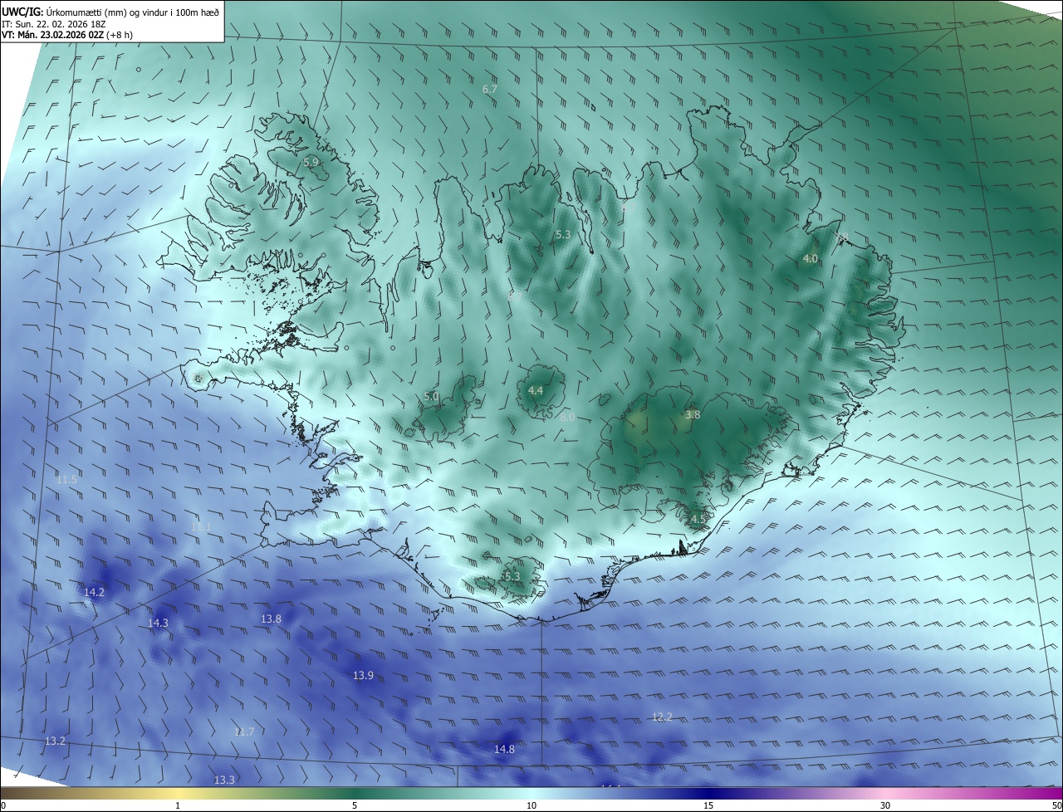Click the colorbar tick label 5
Image resolution: width=1063 pixels, height=812 pixels.
(x=355, y=806)
